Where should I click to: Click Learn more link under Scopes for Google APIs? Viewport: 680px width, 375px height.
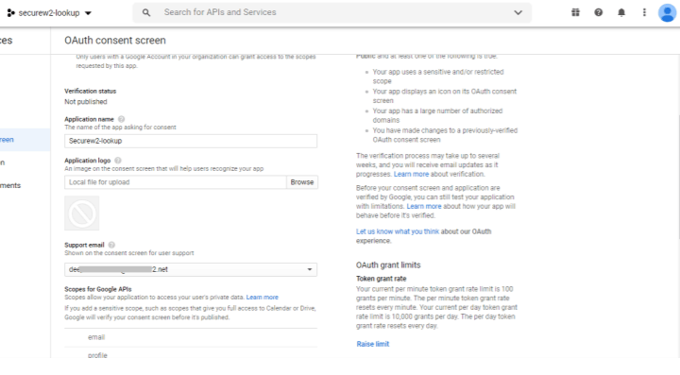(263, 298)
